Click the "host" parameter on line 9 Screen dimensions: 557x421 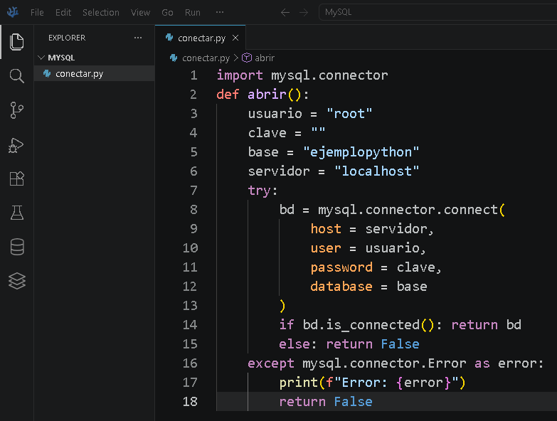click(326, 229)
